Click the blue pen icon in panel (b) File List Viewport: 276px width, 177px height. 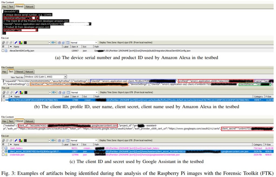pyautogui.click(x=16, y=92)
